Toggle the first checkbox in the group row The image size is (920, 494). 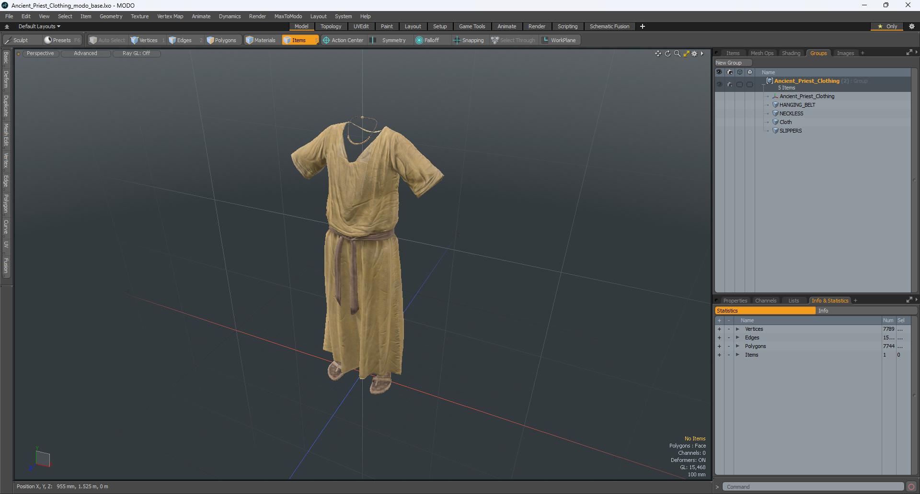[740, 84]
